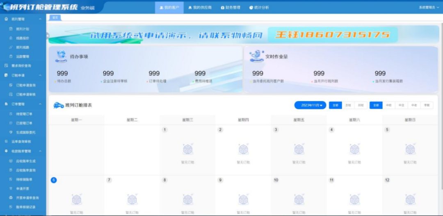Click the icon beside 运单查询审核
Screen dimensions: 443x216
click(x=6, y=142)
